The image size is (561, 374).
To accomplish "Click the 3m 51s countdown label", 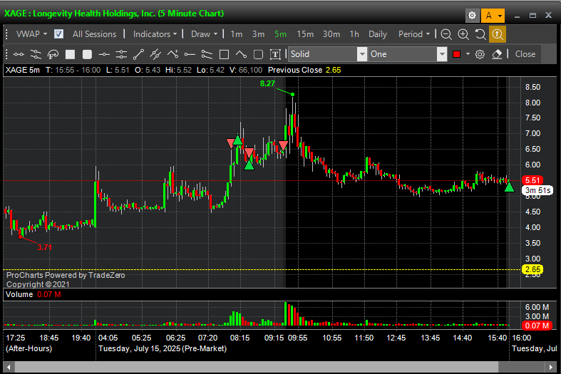I will 537,190.
